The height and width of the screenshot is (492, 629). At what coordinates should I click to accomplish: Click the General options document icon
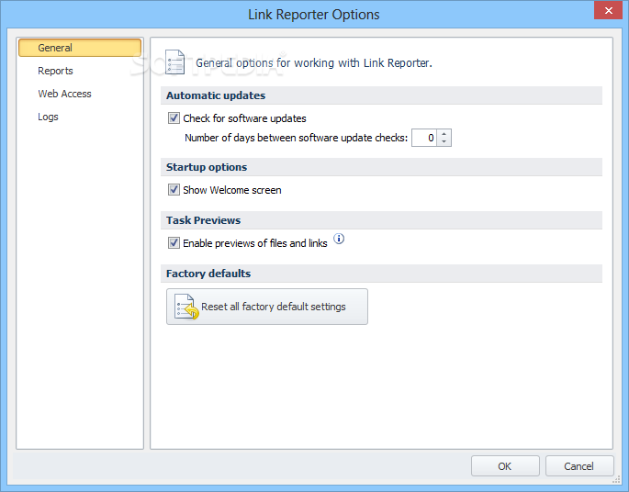tap(175, 62)
